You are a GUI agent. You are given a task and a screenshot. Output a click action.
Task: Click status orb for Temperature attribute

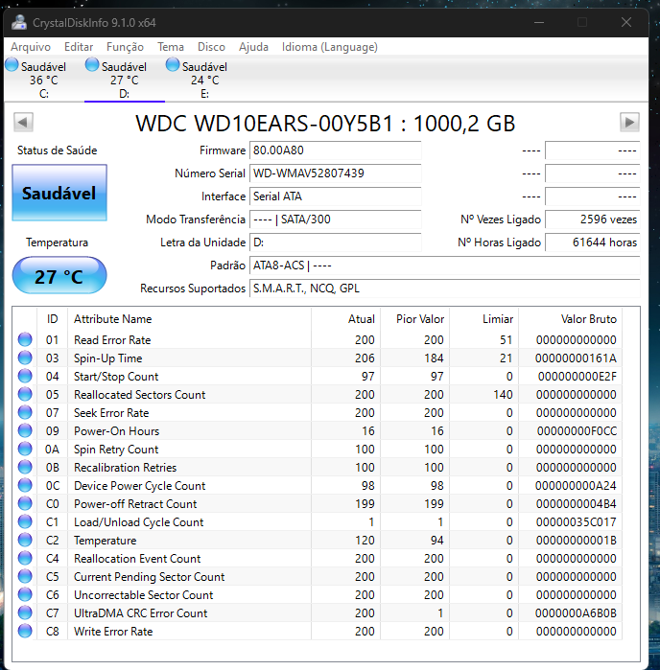tap(25, 540)
